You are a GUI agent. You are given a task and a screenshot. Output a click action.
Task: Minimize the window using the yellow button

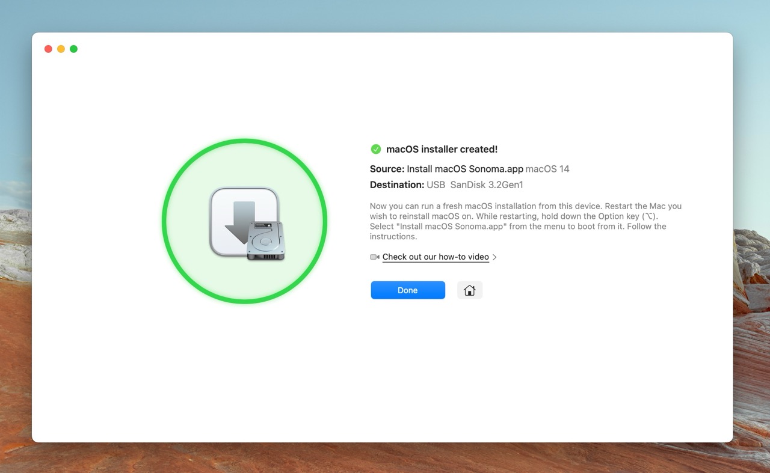point(61,49)
